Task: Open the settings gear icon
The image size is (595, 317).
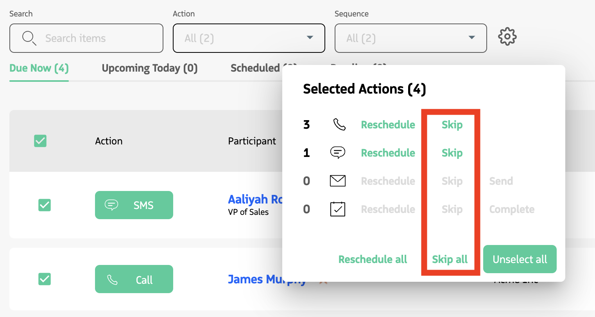Action: coord(507,36)
